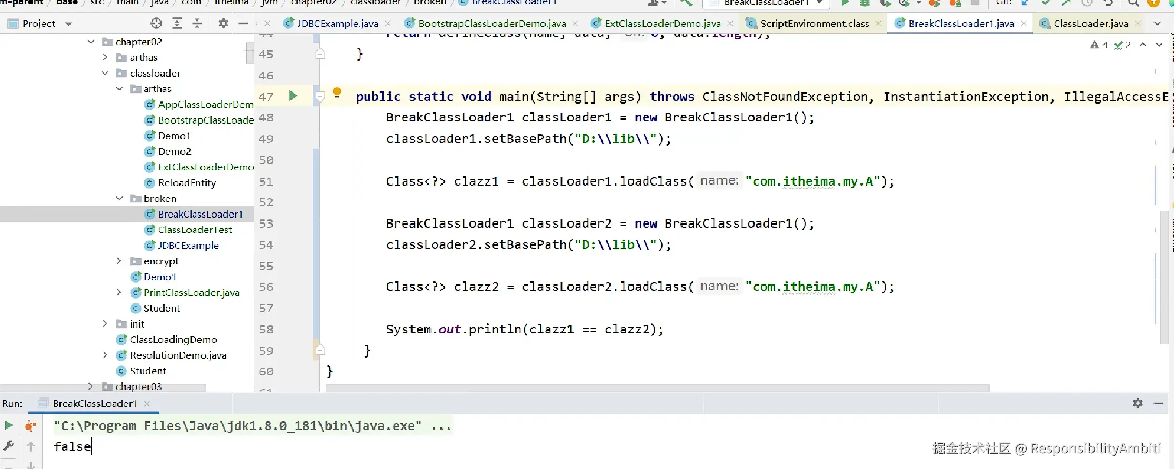Expand the chapter03 folder
Viewport: 1174px width, 469px height.
(x=91, y=386)
